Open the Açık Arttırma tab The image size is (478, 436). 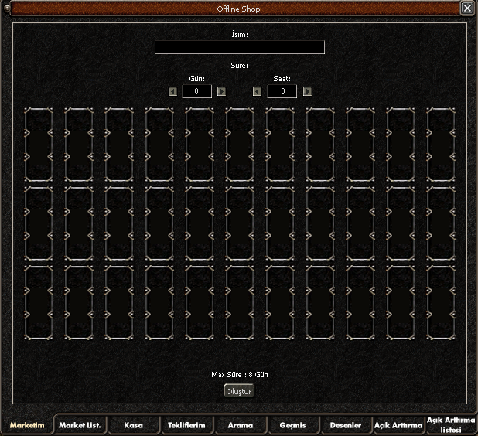pos(398,425)
